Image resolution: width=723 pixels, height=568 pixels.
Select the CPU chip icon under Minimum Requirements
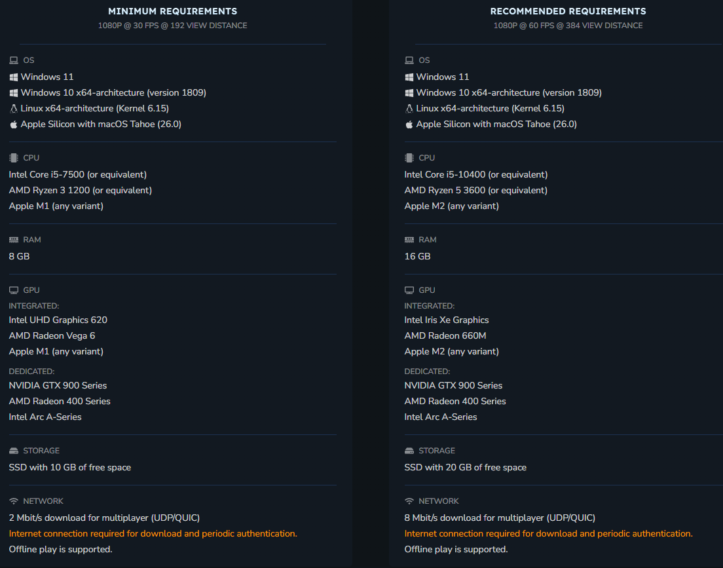14,158
